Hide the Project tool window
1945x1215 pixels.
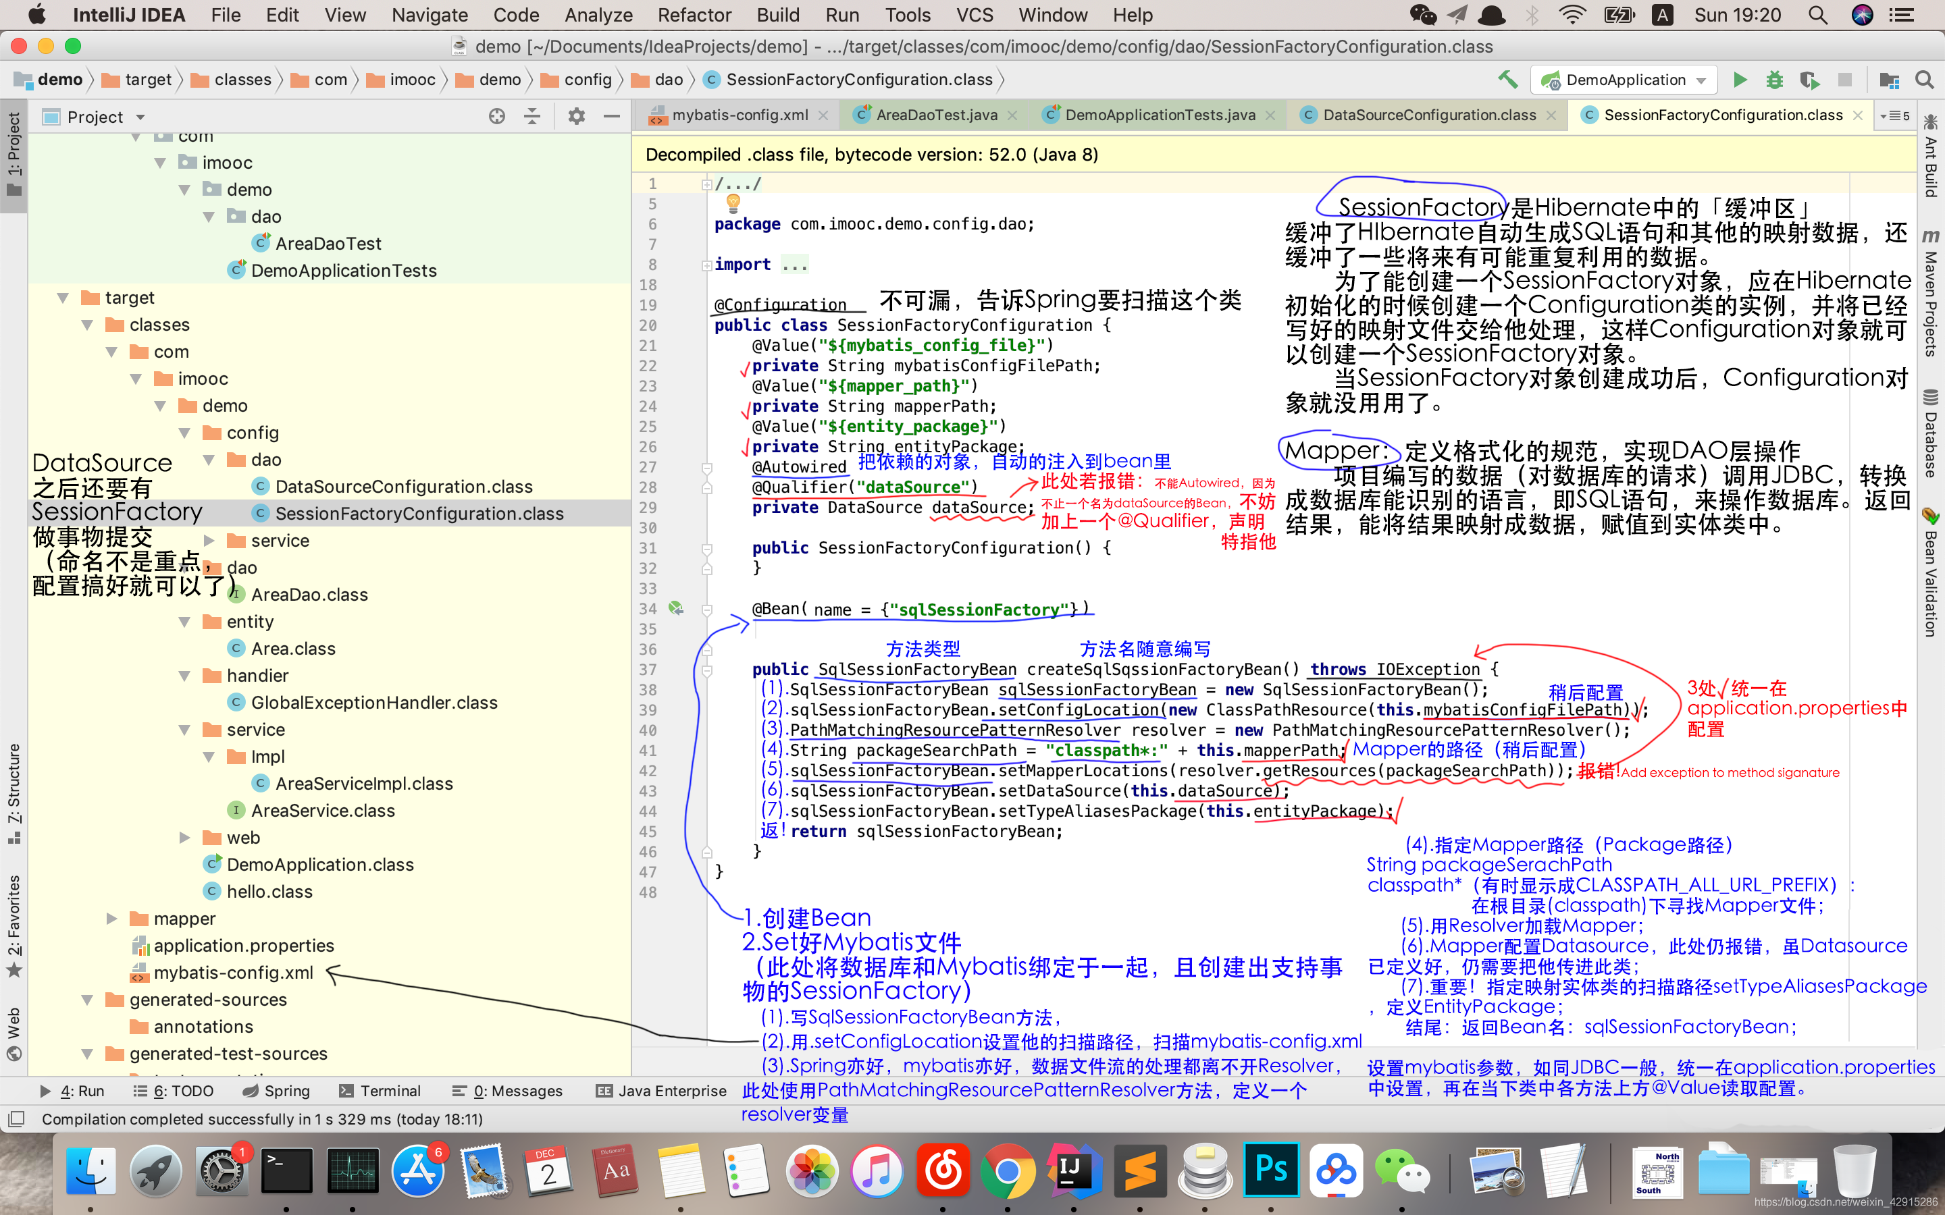pos(612,117)
